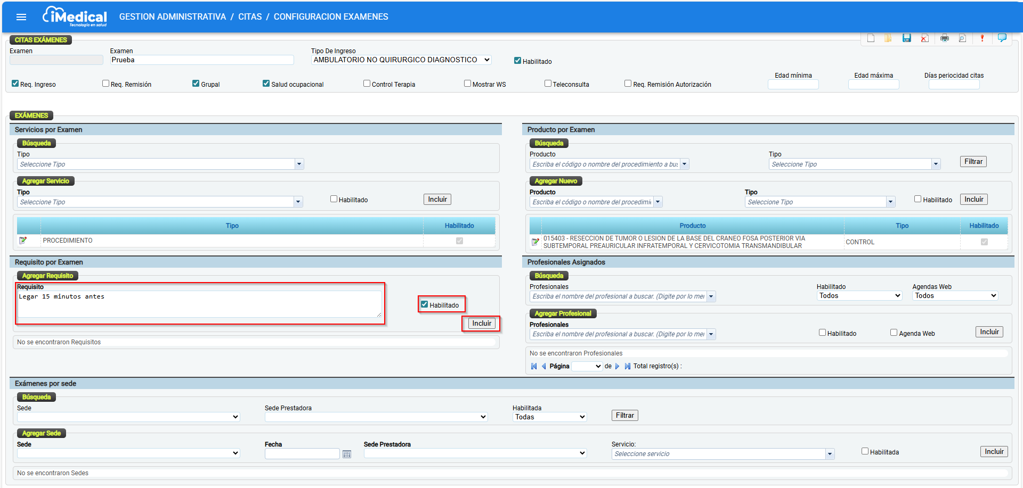Open the hamburger navigation menu

(21, 17)
